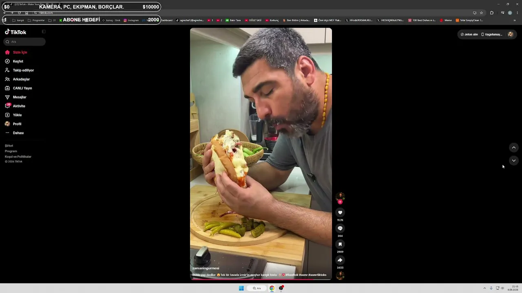Show more bookmarks with the overflow chevron
522x293 pixels.
coord(515,20)
